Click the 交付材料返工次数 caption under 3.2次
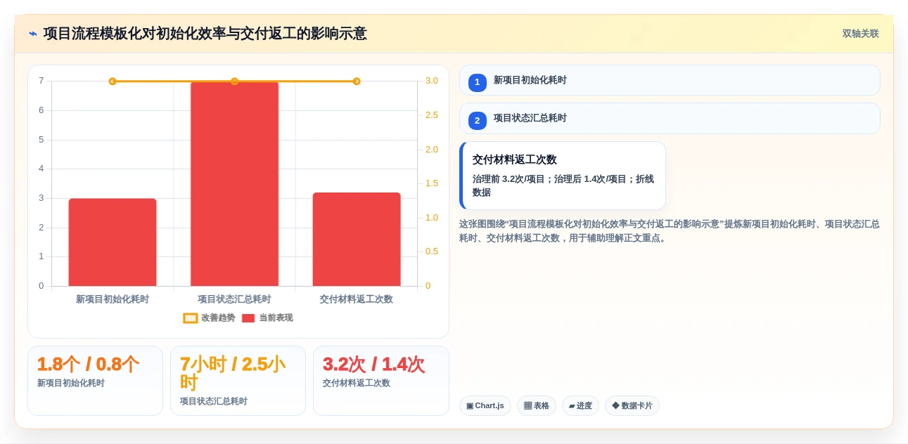The width and height of the screenshot is (908, 444). tap(357, 383)
